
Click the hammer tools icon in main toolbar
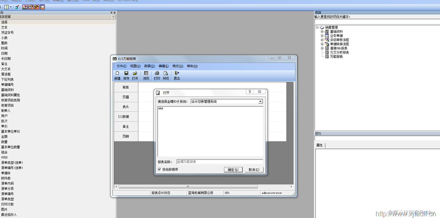(37, 7)
